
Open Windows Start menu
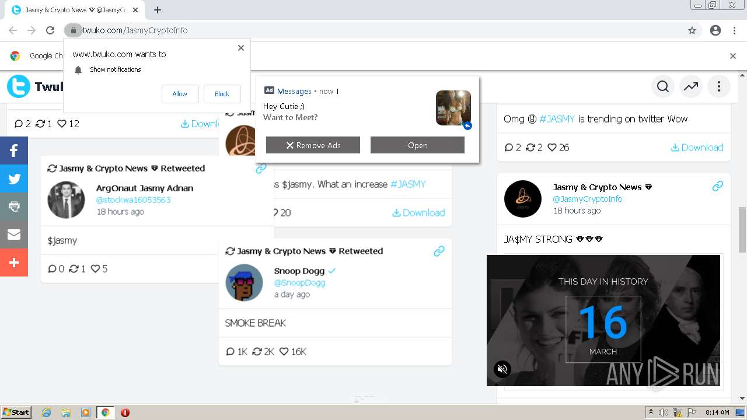[x=16, y=412]
